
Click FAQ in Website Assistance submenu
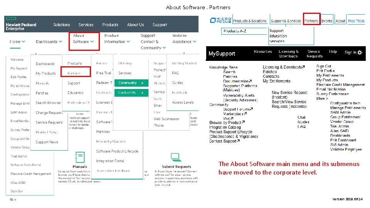[x=175, y=73]
